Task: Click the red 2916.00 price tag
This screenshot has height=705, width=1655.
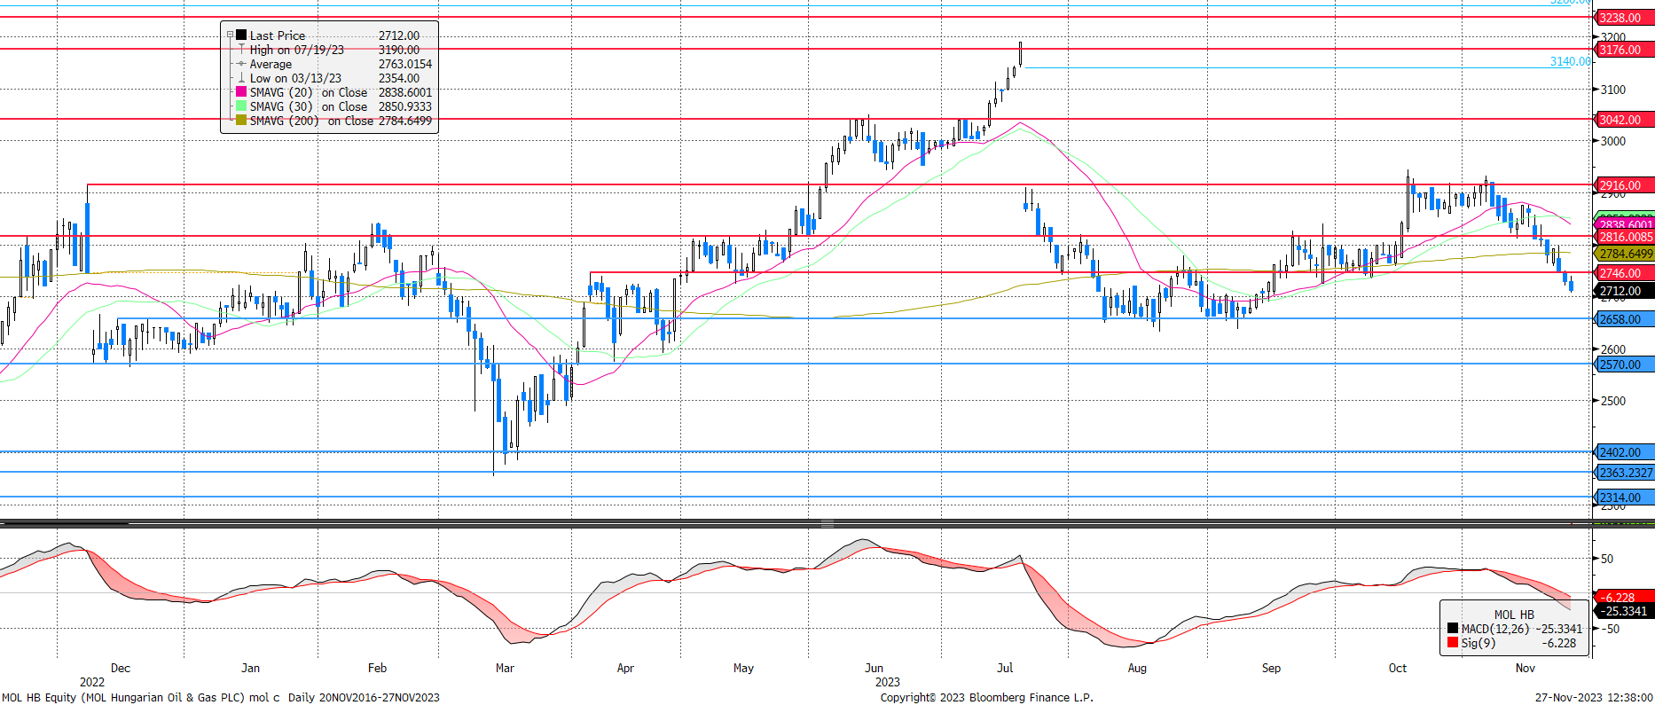Action: (x=1625, y=185)
